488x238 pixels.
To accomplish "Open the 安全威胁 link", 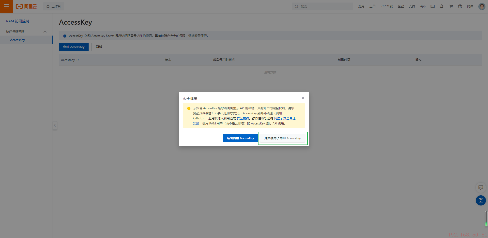I will (x=243, y=118).
